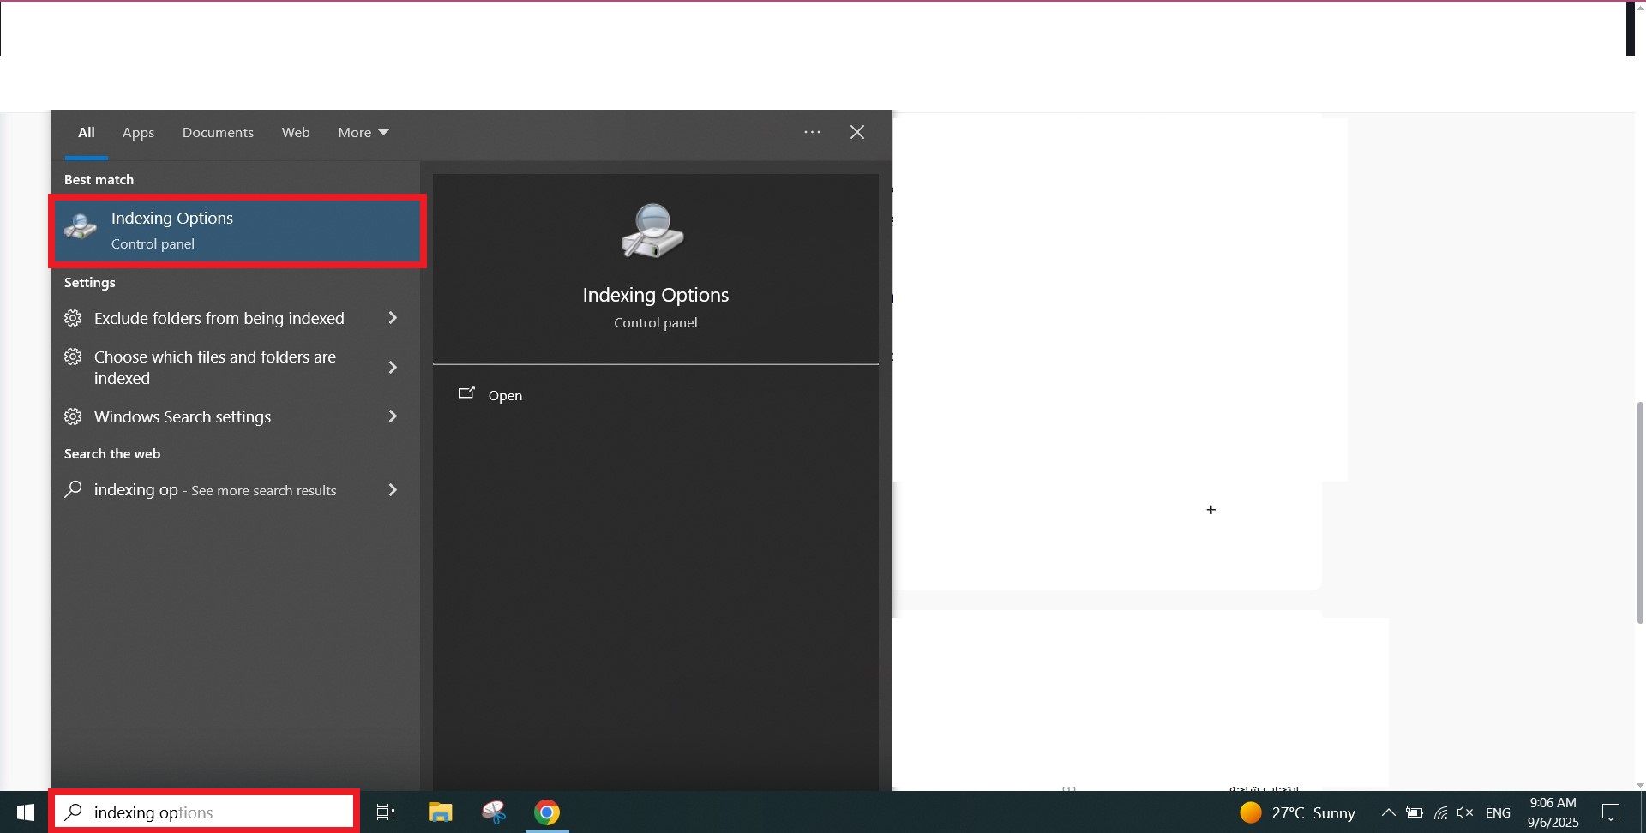Launch File Explorer from the taskbar

[x=440, y=812]
